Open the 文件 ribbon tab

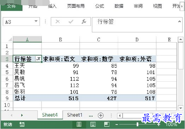pos(11,6)
